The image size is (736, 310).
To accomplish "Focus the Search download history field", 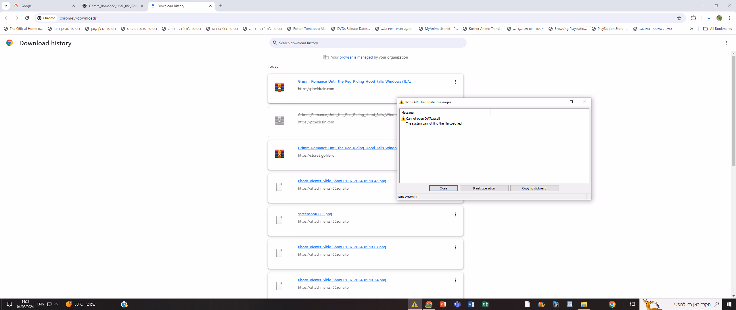I will [x=368, y=43].
